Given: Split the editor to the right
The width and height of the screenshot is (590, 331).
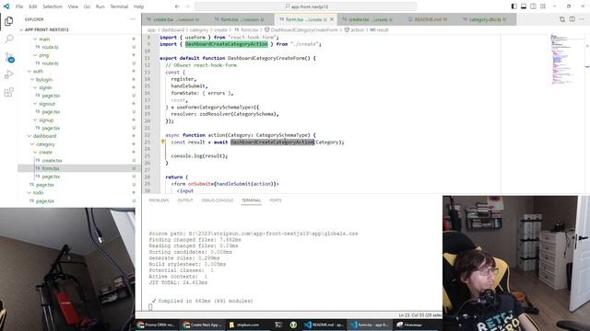Looking at the screenshot, I should coord(572,19).
